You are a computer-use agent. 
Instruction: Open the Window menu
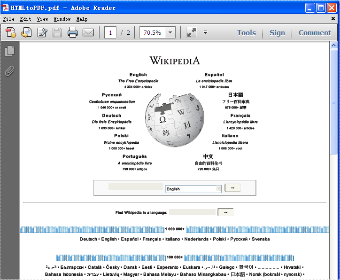[62, 19]
